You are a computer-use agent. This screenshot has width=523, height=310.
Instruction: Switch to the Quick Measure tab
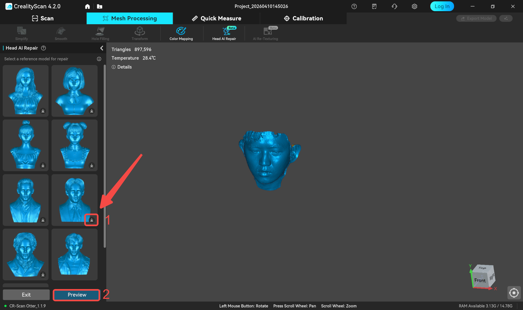tap(217, 19)
